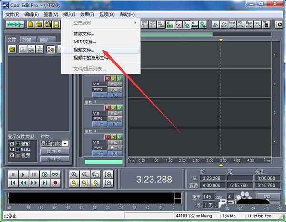Image resolution: width=286 pixels, height=222 pixels.
Task: Open the 效果(T) menu
Action: tap(87, 14)
